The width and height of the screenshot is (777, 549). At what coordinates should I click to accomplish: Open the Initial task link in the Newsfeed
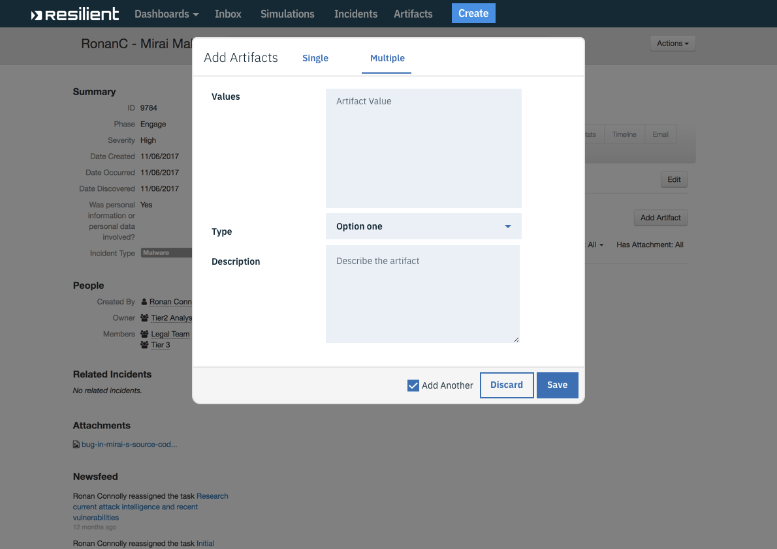(205, 544)
